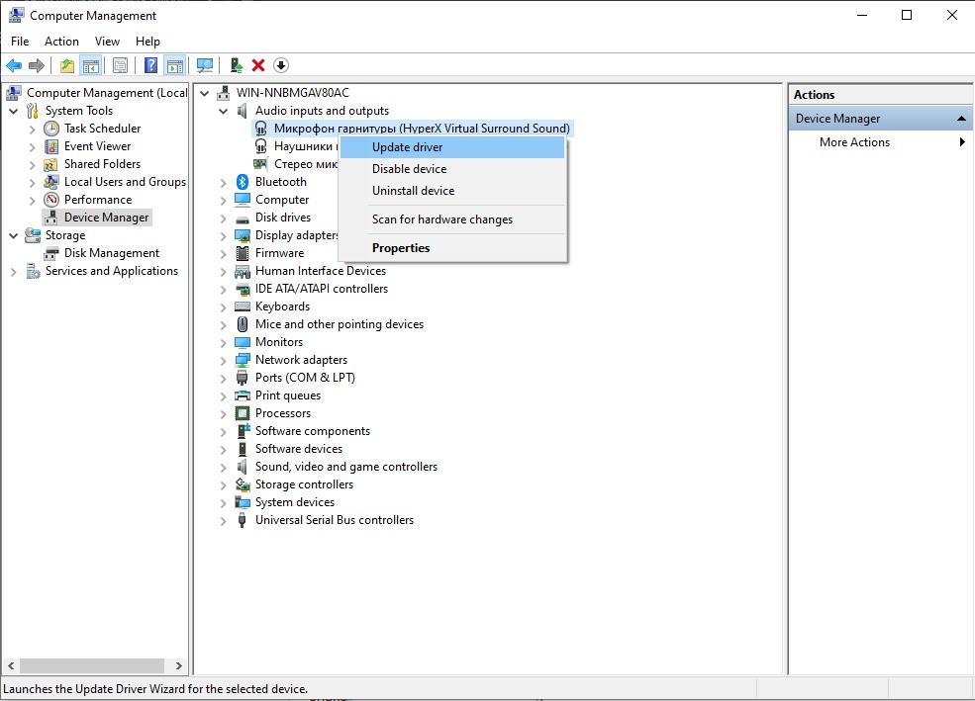Image resolution: width=975 pixels, height=701 pixels.
Task: Expand the Network adapters category
Action: click(224, 360)
